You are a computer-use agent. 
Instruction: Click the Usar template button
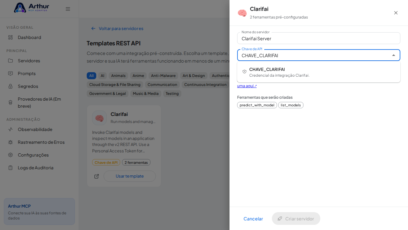coord(130,176)
